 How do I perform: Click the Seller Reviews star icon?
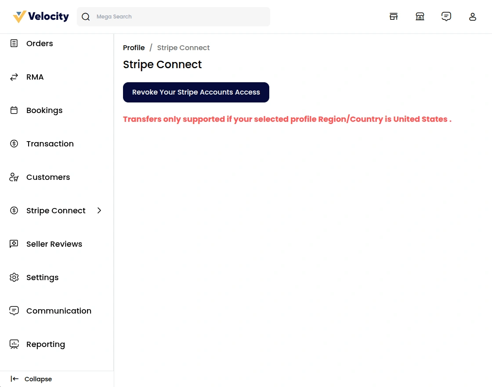pos(14,244)
